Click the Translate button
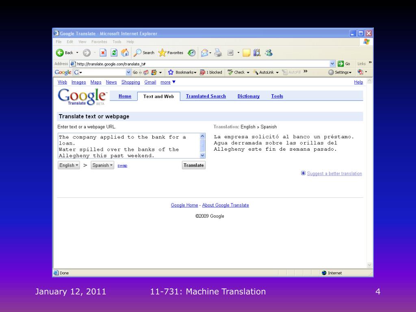This screenshot has height=312, width=416. click(x=194, y=165)
